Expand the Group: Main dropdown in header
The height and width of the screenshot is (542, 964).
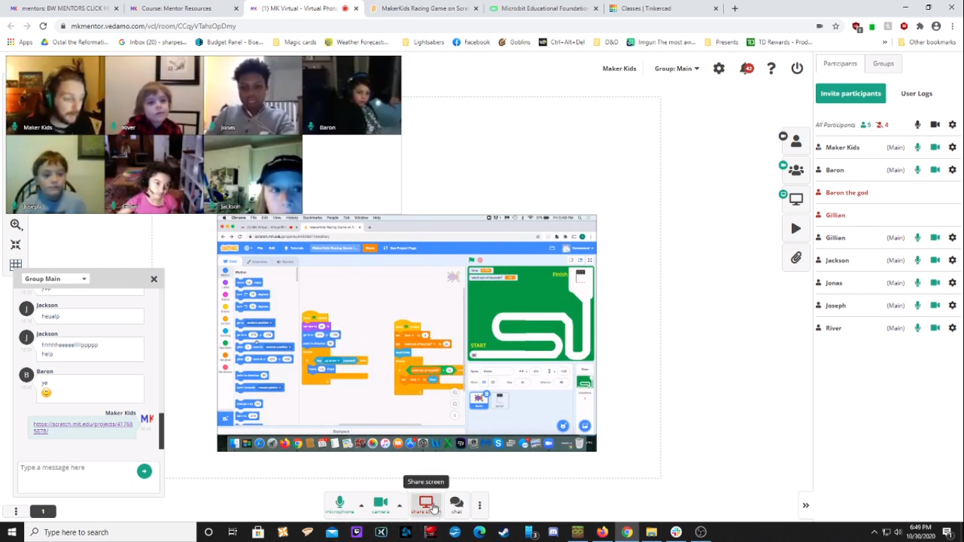[x=677, y=68]
